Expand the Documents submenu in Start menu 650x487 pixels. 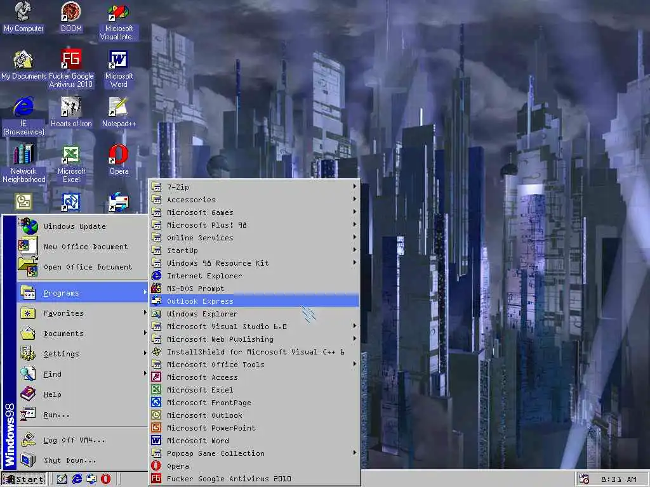83,334
